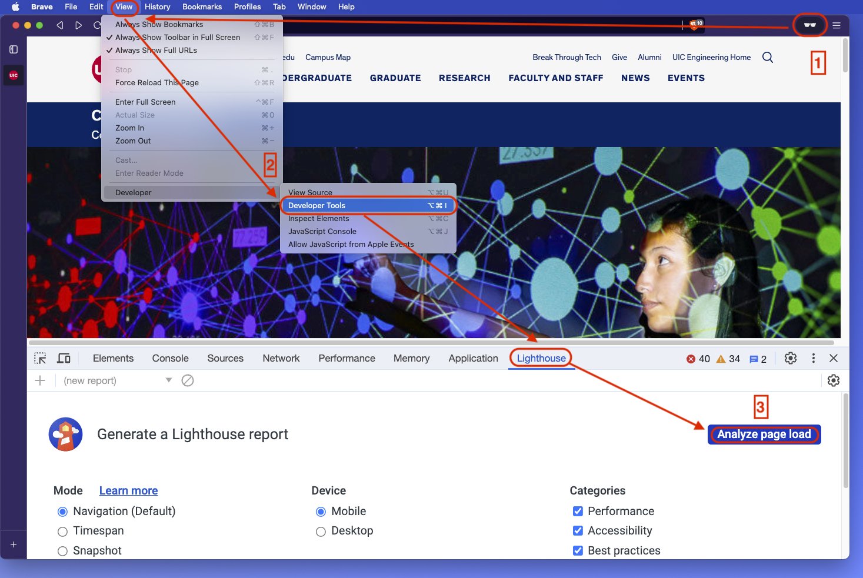863x578 pixels.
Task: Select Force Reload This Page
Action: point(192,82)
